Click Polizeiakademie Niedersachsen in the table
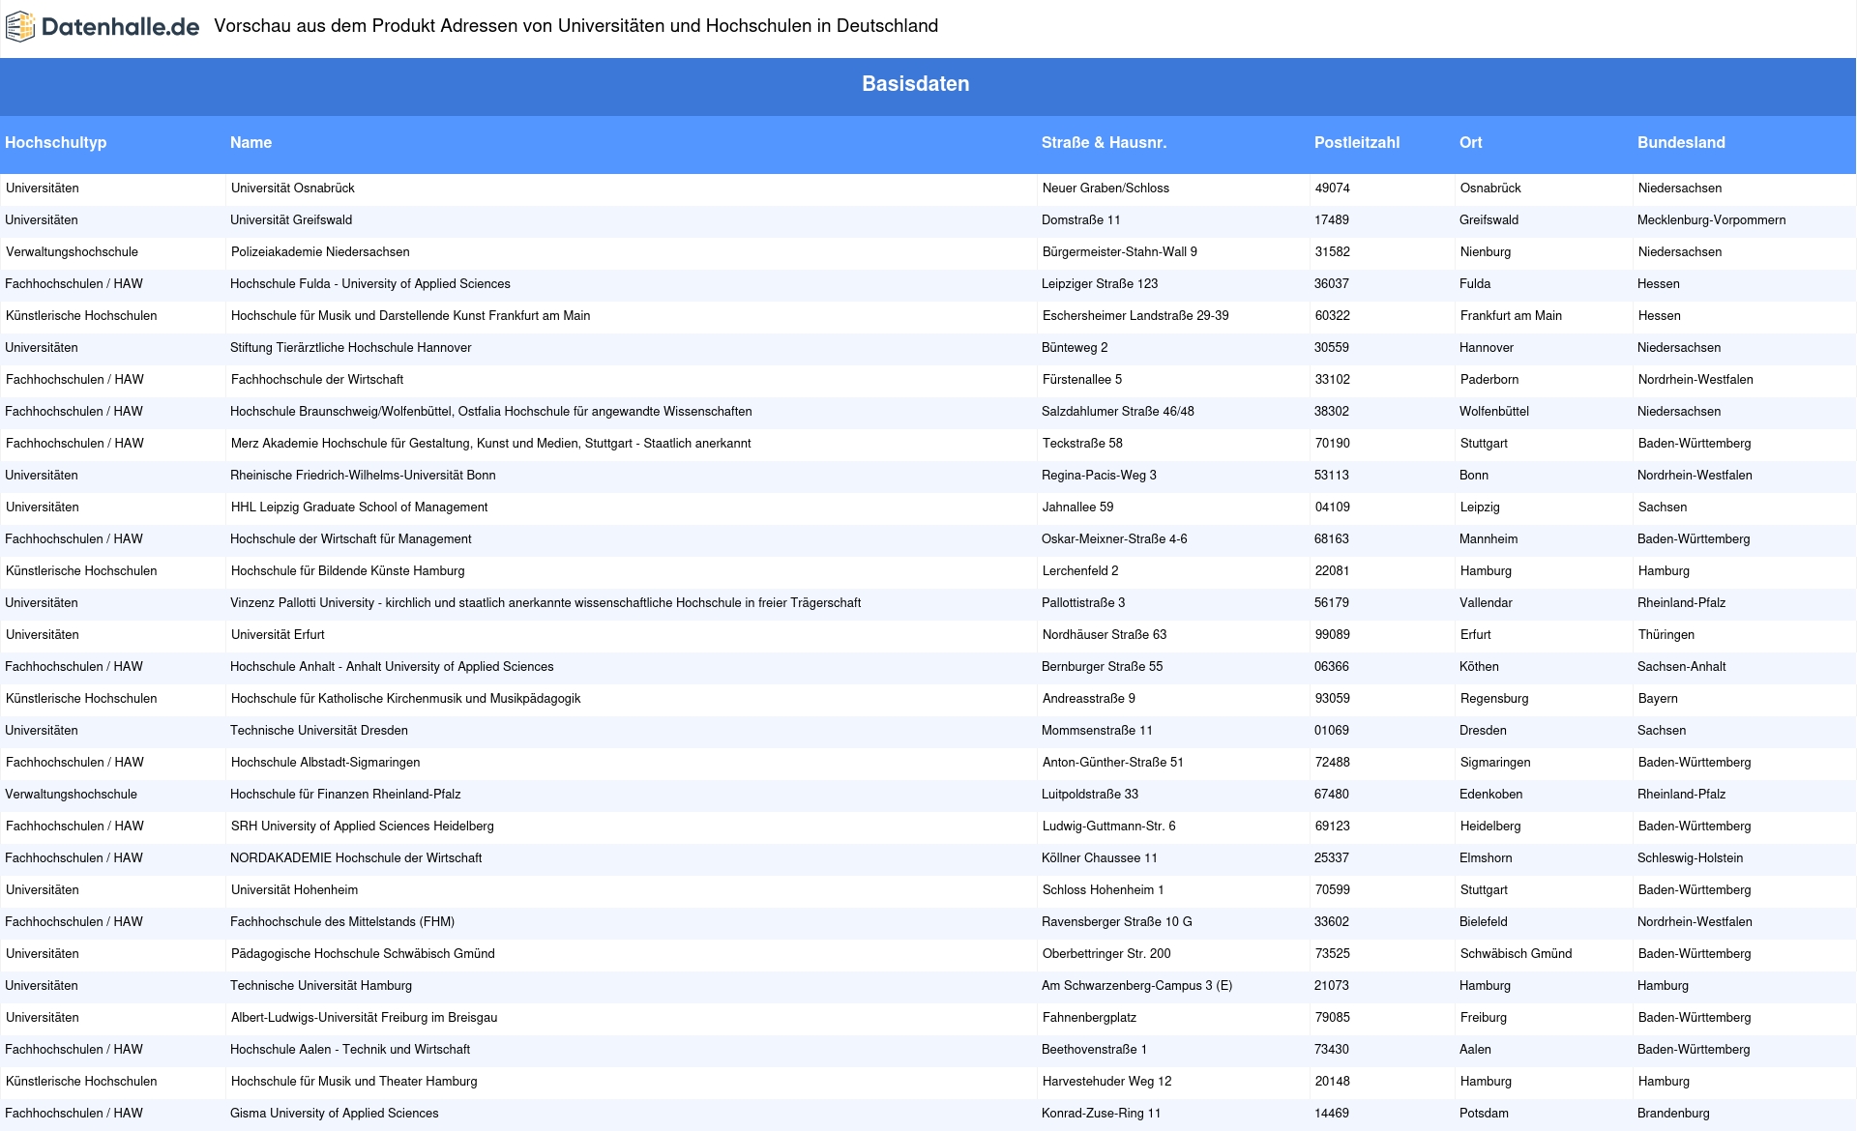The image size is (1857, 1131). pos(320,251)
